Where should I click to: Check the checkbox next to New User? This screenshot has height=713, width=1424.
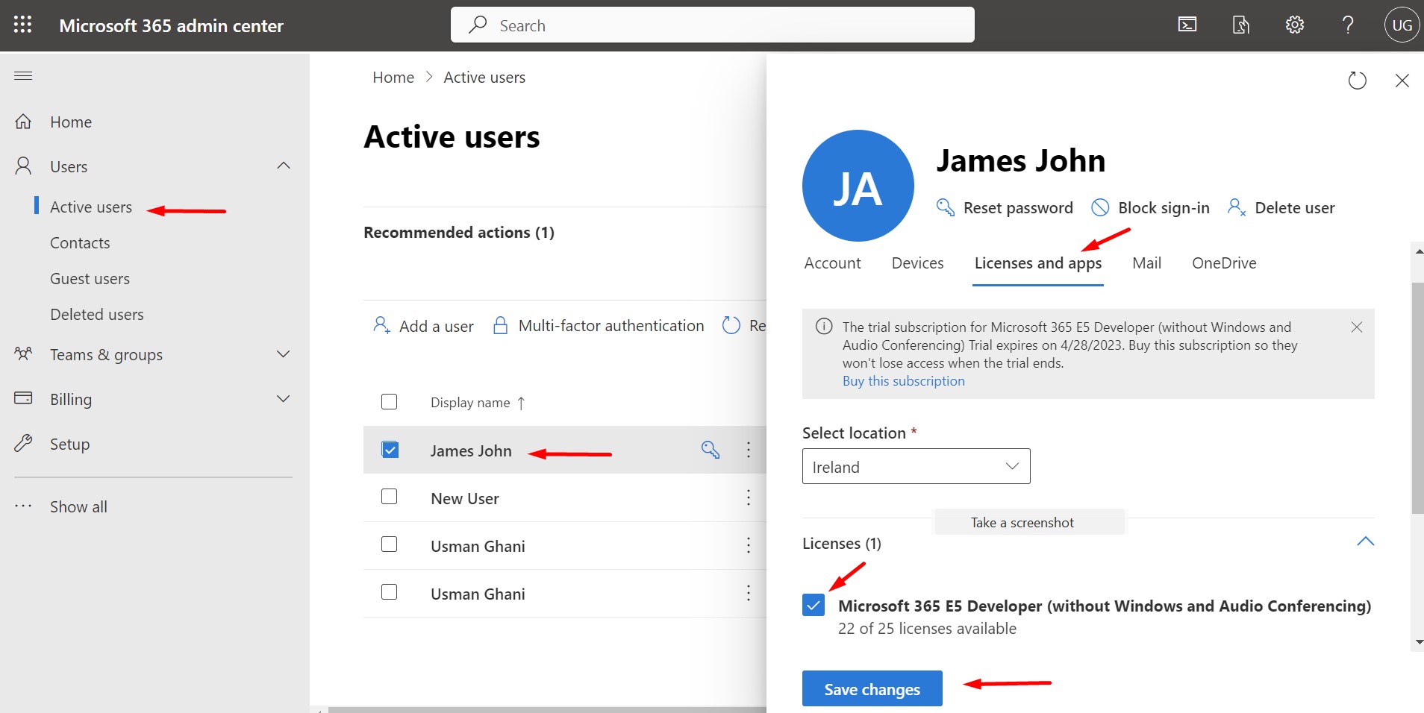tap(389, 497)
